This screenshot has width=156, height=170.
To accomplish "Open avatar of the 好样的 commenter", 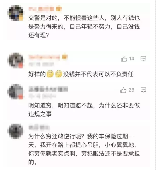I will pos(16,60).
